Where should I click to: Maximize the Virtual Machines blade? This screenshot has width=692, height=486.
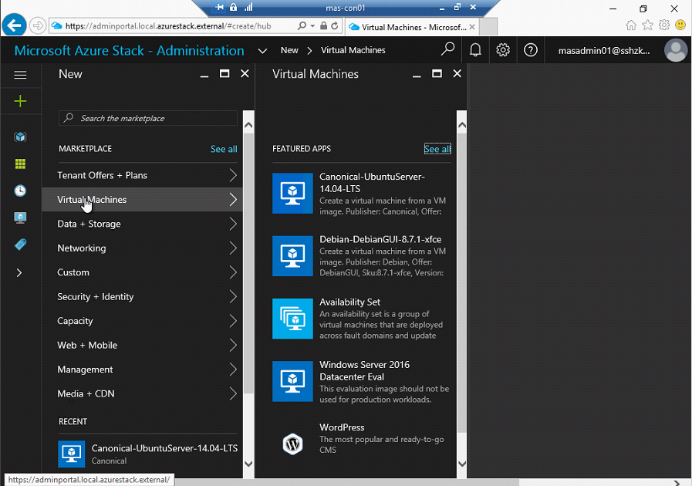click(437, 74)
